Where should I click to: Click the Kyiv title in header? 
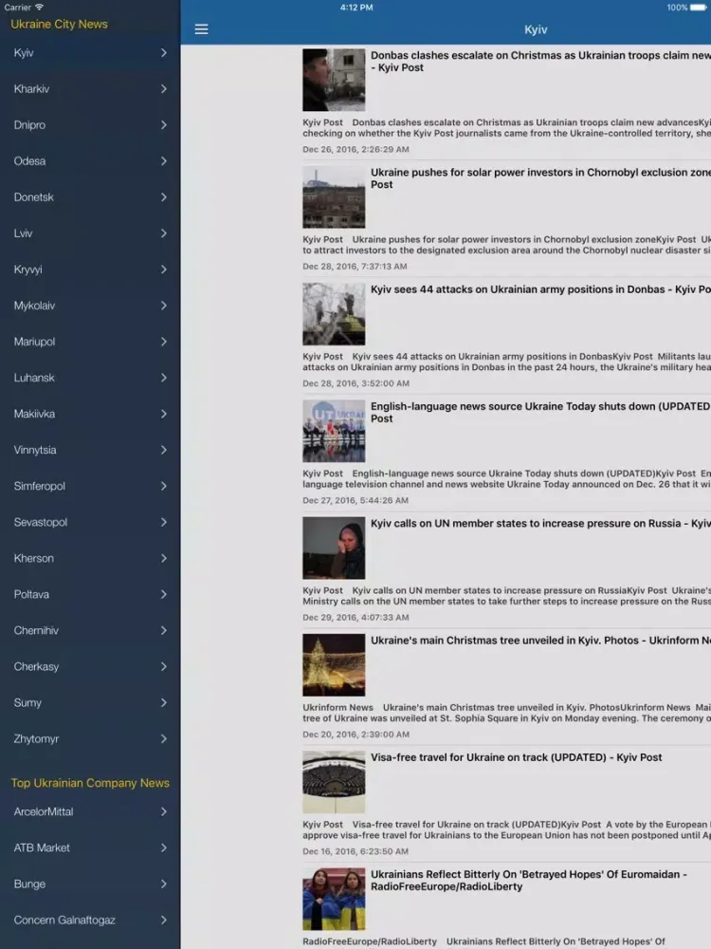pyautogui.click(x=536, y=29)
